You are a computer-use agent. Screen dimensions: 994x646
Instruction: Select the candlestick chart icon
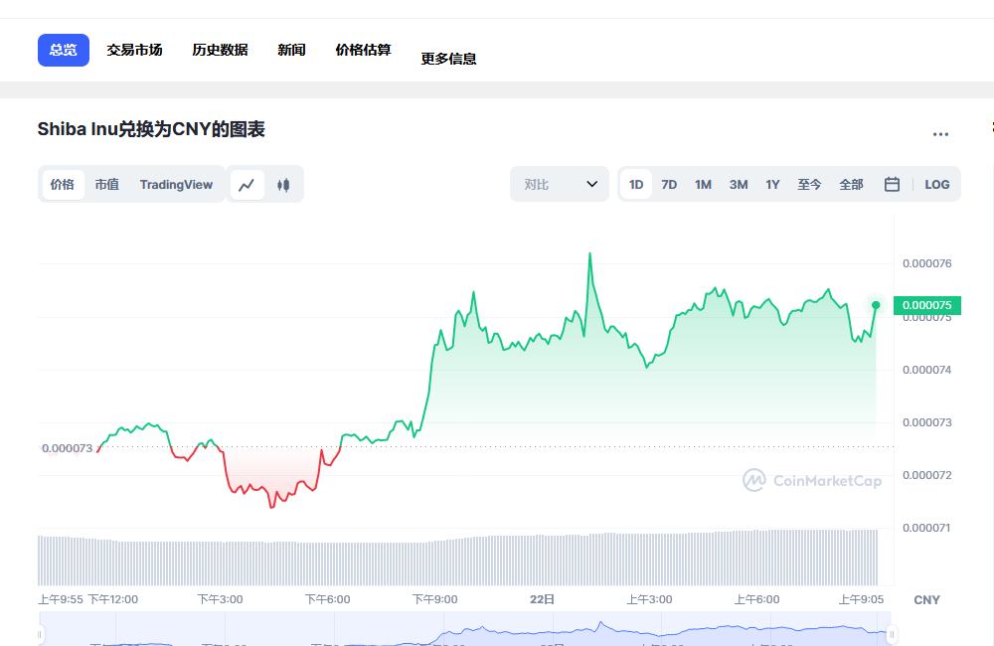tap(284, 184)
